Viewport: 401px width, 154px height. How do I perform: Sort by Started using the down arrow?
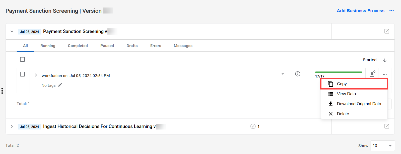pos(385,60)
